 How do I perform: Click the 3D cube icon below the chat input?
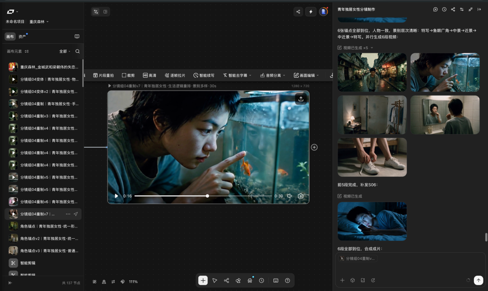(352, 280)
